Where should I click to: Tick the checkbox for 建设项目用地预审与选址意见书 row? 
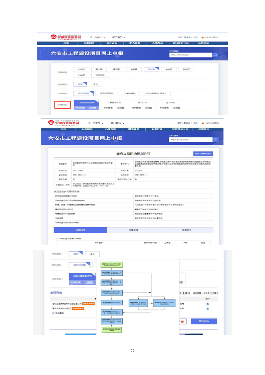(x=208, y=304)
